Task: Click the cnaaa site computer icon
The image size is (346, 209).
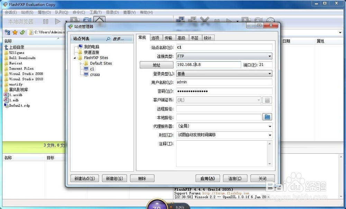Action: pyautogui.click(x=86, y=74)
